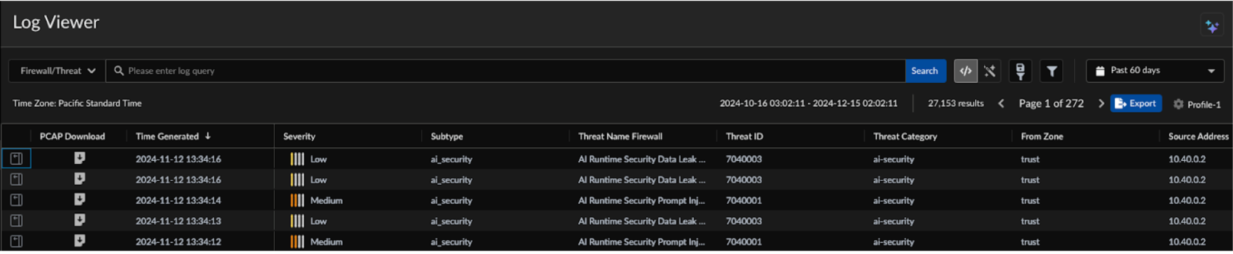The height and width of the screenshot is (254, 1233).
Task: Download PCAP for the 13:34:14 Medium row
Action: tap(80, 200)
